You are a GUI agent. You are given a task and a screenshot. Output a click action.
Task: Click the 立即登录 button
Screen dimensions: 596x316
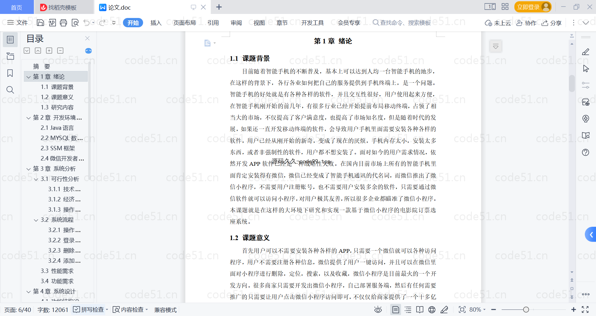533,7
